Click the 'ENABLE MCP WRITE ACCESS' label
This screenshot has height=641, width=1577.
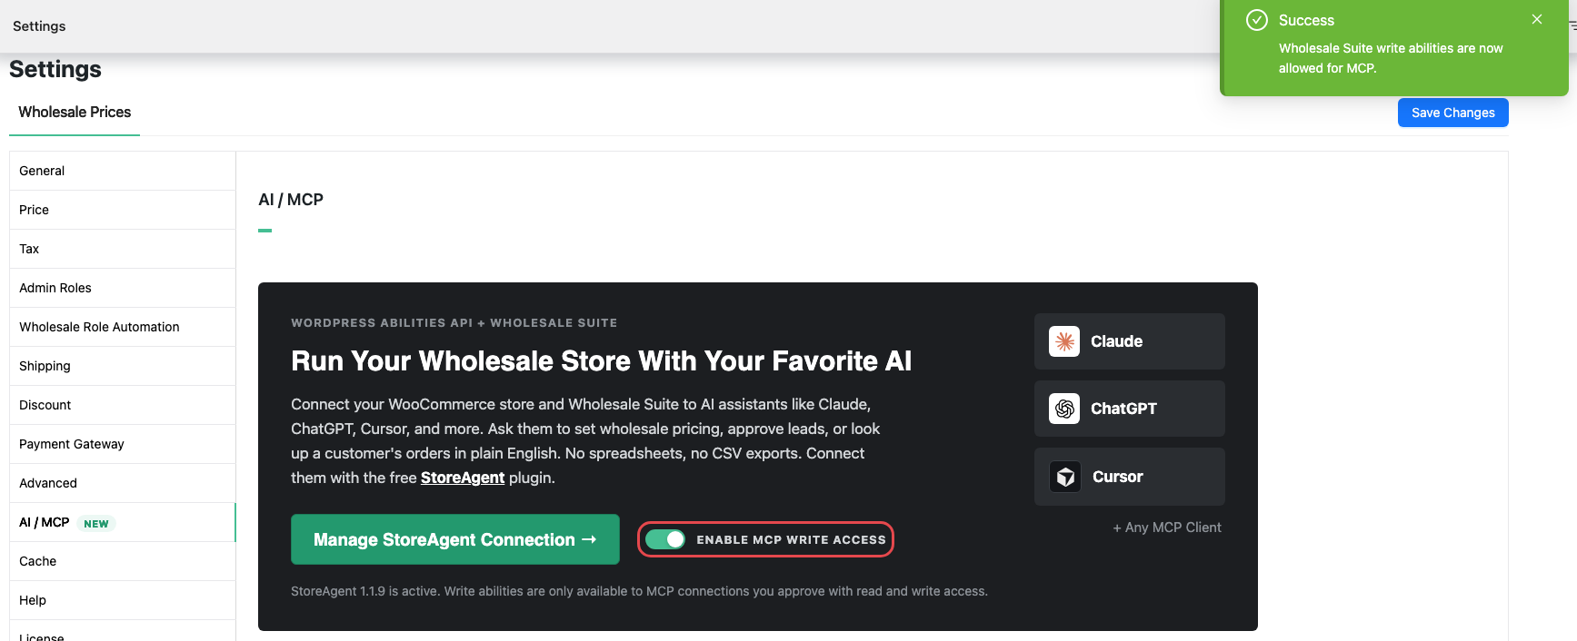[791, 540]
